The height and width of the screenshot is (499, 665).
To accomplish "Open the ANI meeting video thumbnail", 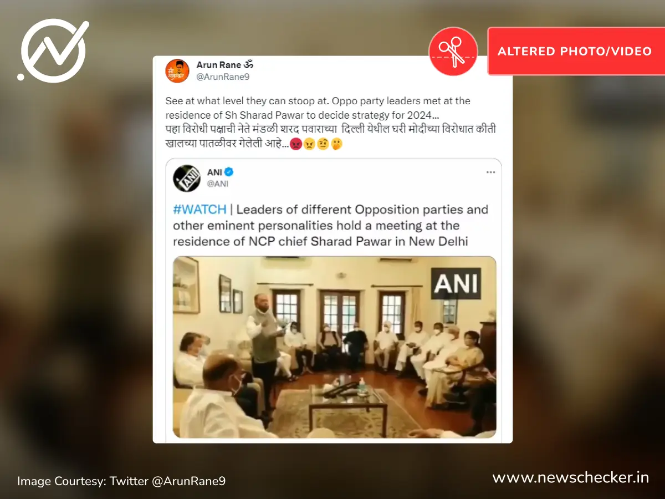I will click(335, 347).
